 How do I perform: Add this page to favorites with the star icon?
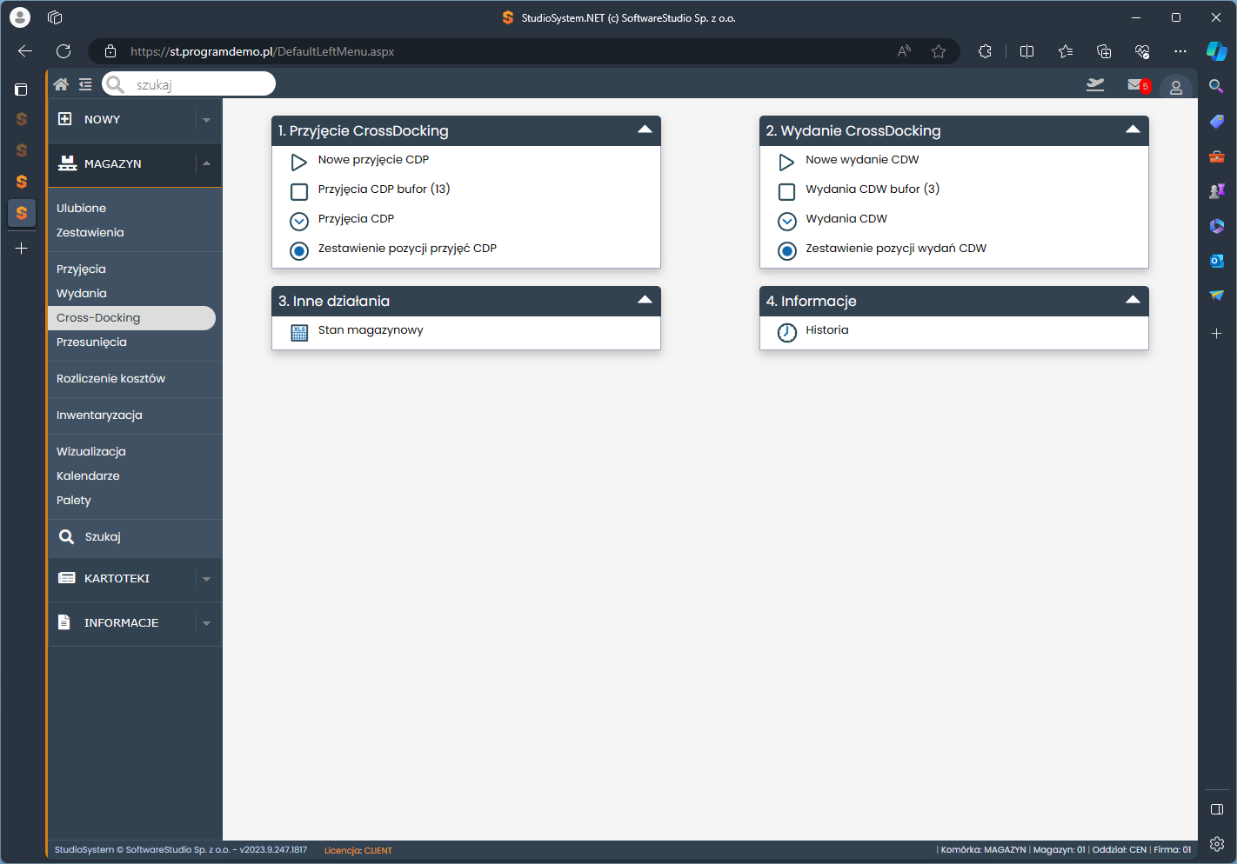[939, 51]
